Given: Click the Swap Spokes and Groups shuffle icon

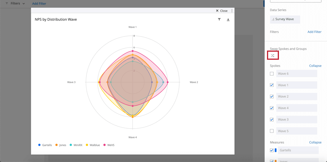Looking at the screenshot, I should point(272,56).
